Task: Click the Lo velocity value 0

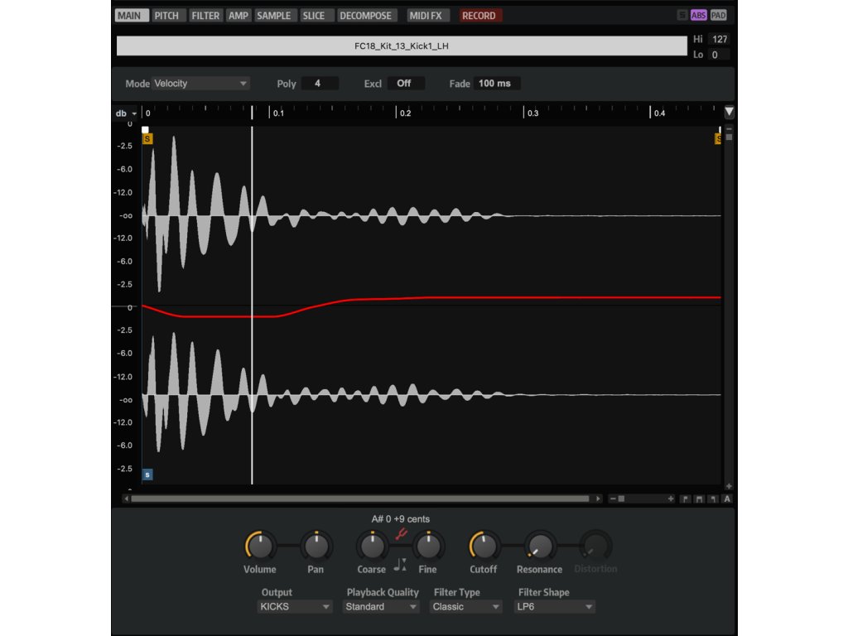Action: click(720, 55)
